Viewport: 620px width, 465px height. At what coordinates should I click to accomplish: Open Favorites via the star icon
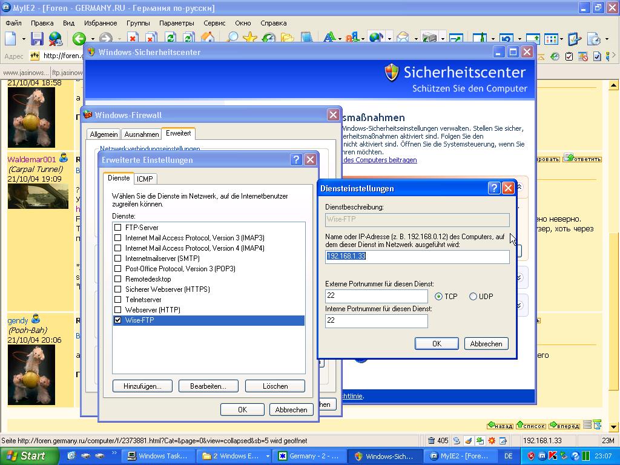(x=250, y=38)
